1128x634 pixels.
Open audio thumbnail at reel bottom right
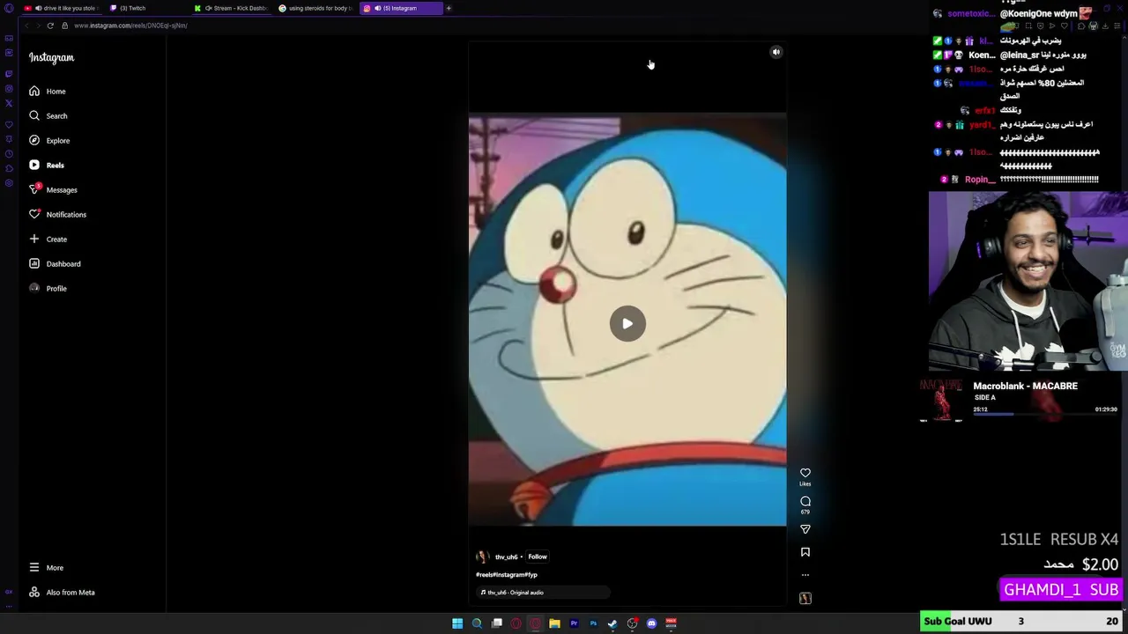(x=805, y=599)
